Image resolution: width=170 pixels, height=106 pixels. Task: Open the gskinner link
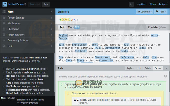point(143,4)
